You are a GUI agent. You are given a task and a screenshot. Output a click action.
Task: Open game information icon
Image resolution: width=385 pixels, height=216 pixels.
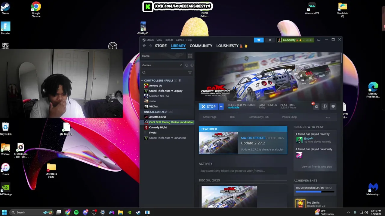point(325,106)
